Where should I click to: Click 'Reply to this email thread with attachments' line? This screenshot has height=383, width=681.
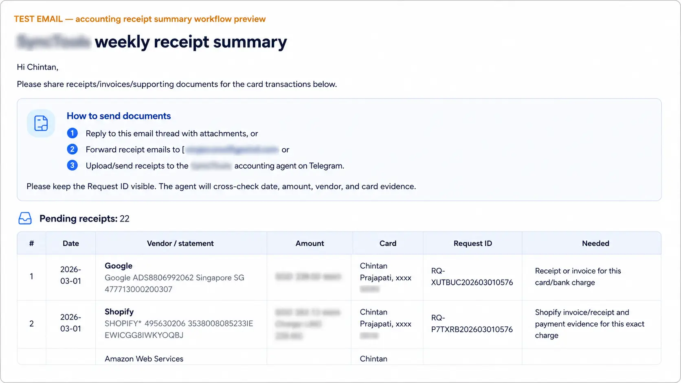coord(171,134)
